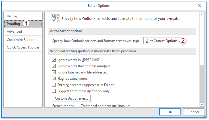The image size is (209, 120).
Task: Click the ABC proofing checkmark icon
Action: pyautogui.click(x=55, y=18)
